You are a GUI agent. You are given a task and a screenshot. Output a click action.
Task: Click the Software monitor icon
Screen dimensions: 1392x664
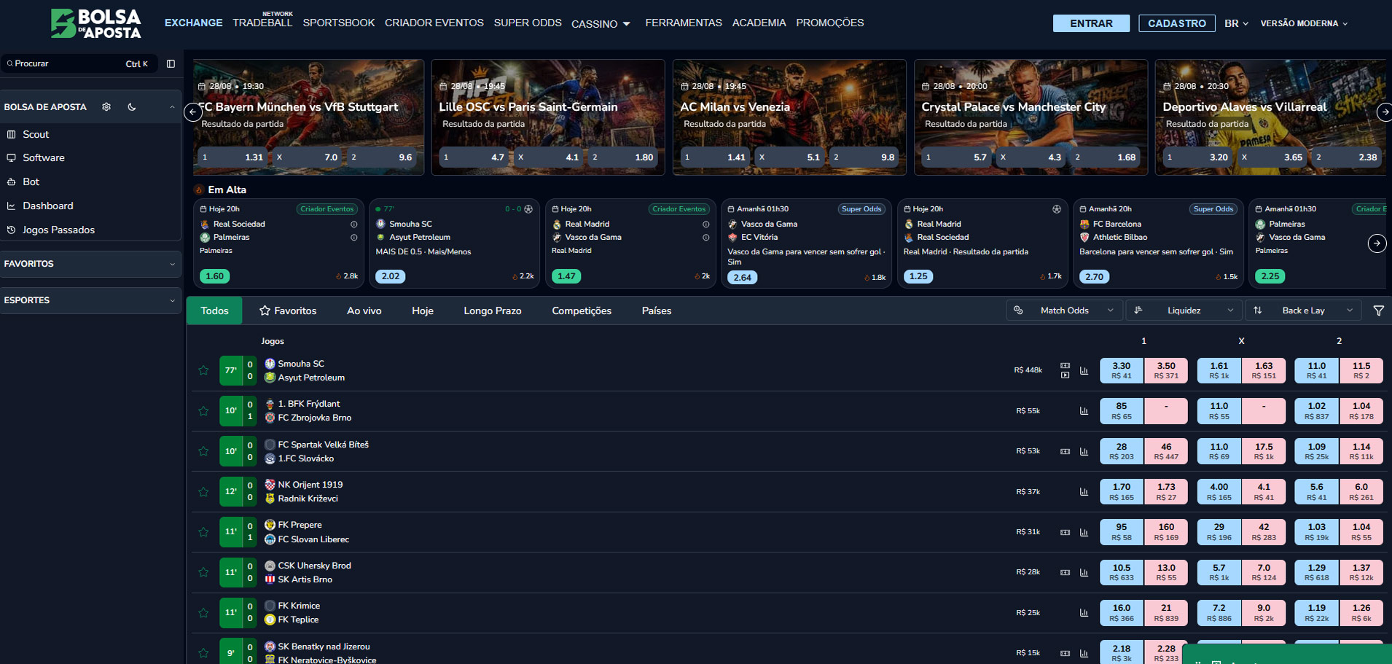point(11,157)
